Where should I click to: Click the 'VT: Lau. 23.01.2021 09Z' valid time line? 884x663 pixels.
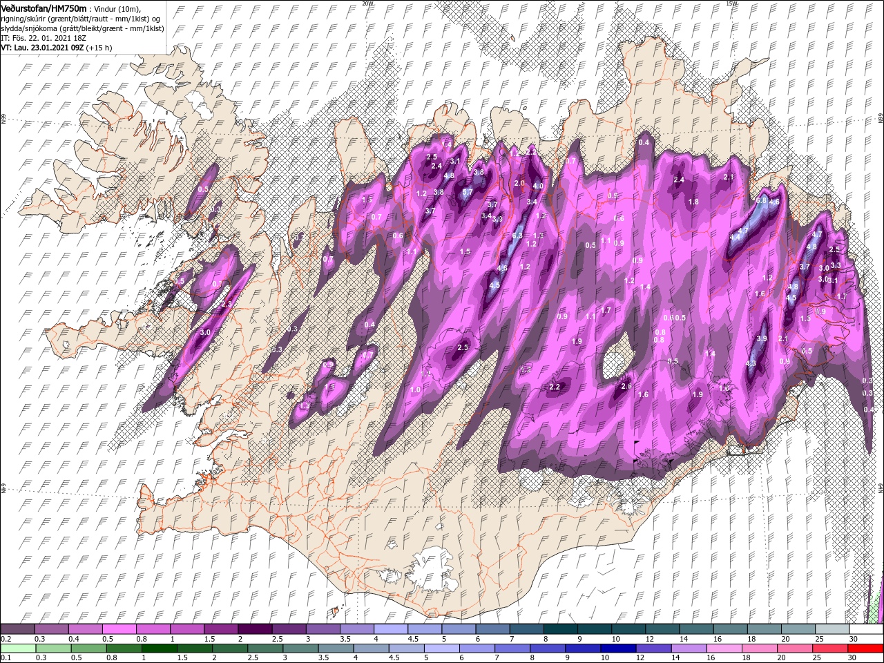click(43, 48)
